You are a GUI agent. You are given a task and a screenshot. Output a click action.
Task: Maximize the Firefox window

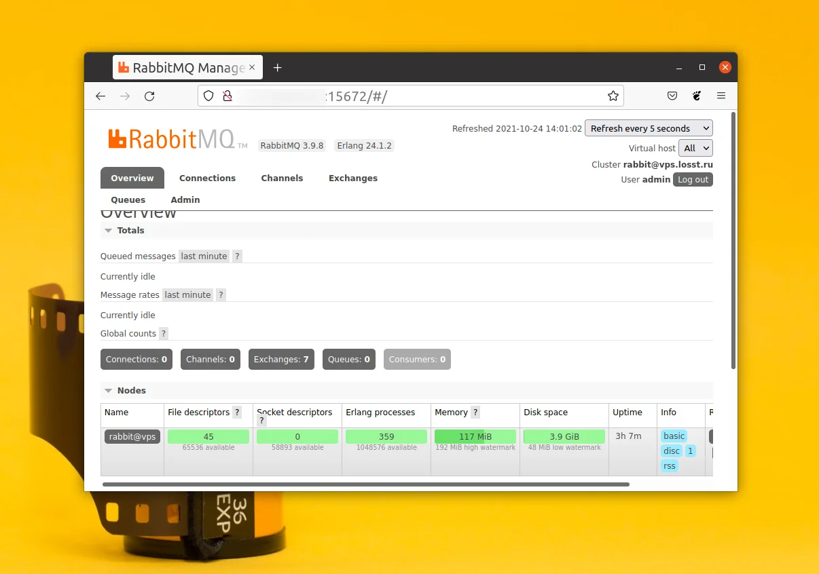coord(702,67)
